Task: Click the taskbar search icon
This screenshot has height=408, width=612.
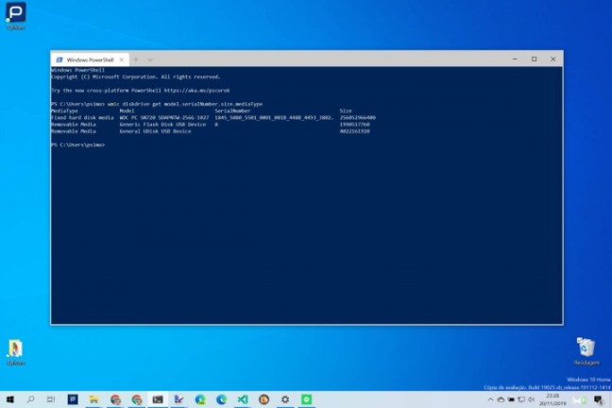Action: coord(31,399)
